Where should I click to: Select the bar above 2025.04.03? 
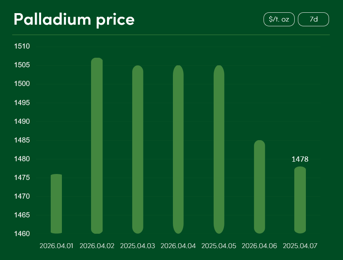(x=138, y=149)
